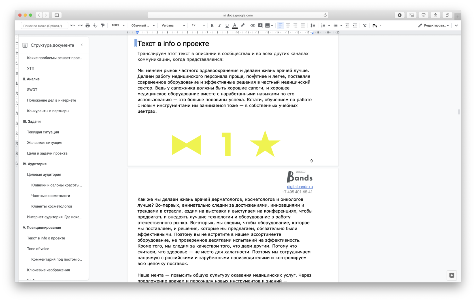The height and width of the screenshot is (302, 476).
Task: Open insert image dropdown arrow
Action: pyautogui.click(x=272, y=26)
